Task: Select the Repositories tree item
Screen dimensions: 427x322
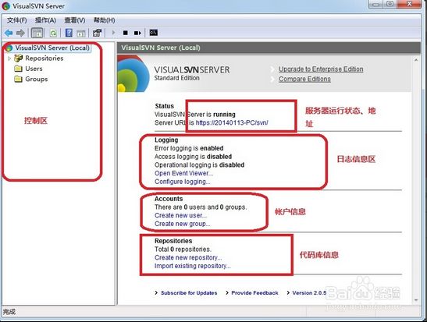Action: pyautogui.click(x=44, y=58)
